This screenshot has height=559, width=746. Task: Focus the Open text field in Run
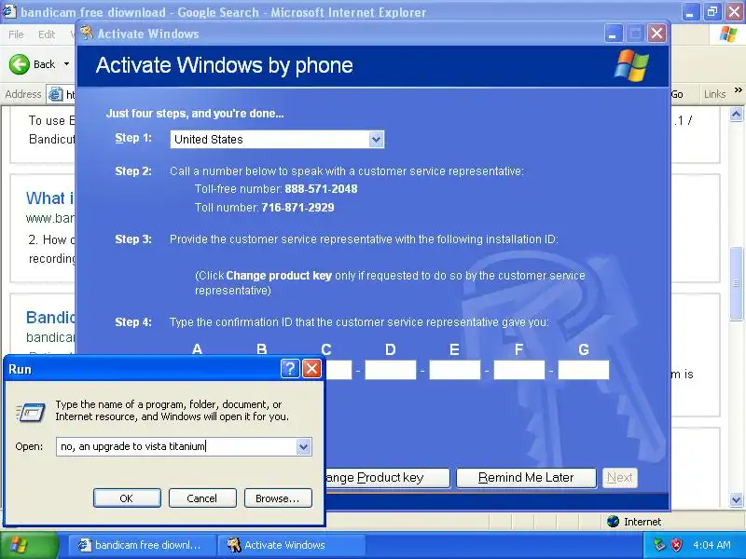[176, 446]
